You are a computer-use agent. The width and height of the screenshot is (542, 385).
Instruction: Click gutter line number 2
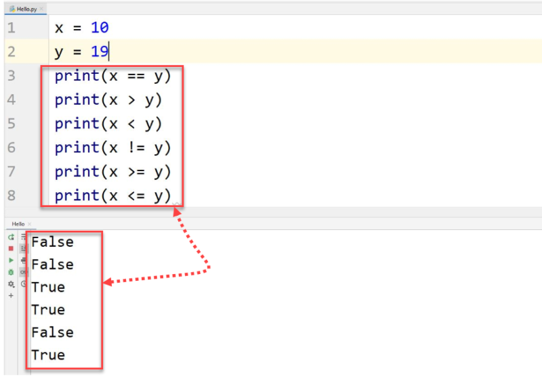tap(12, 52)
